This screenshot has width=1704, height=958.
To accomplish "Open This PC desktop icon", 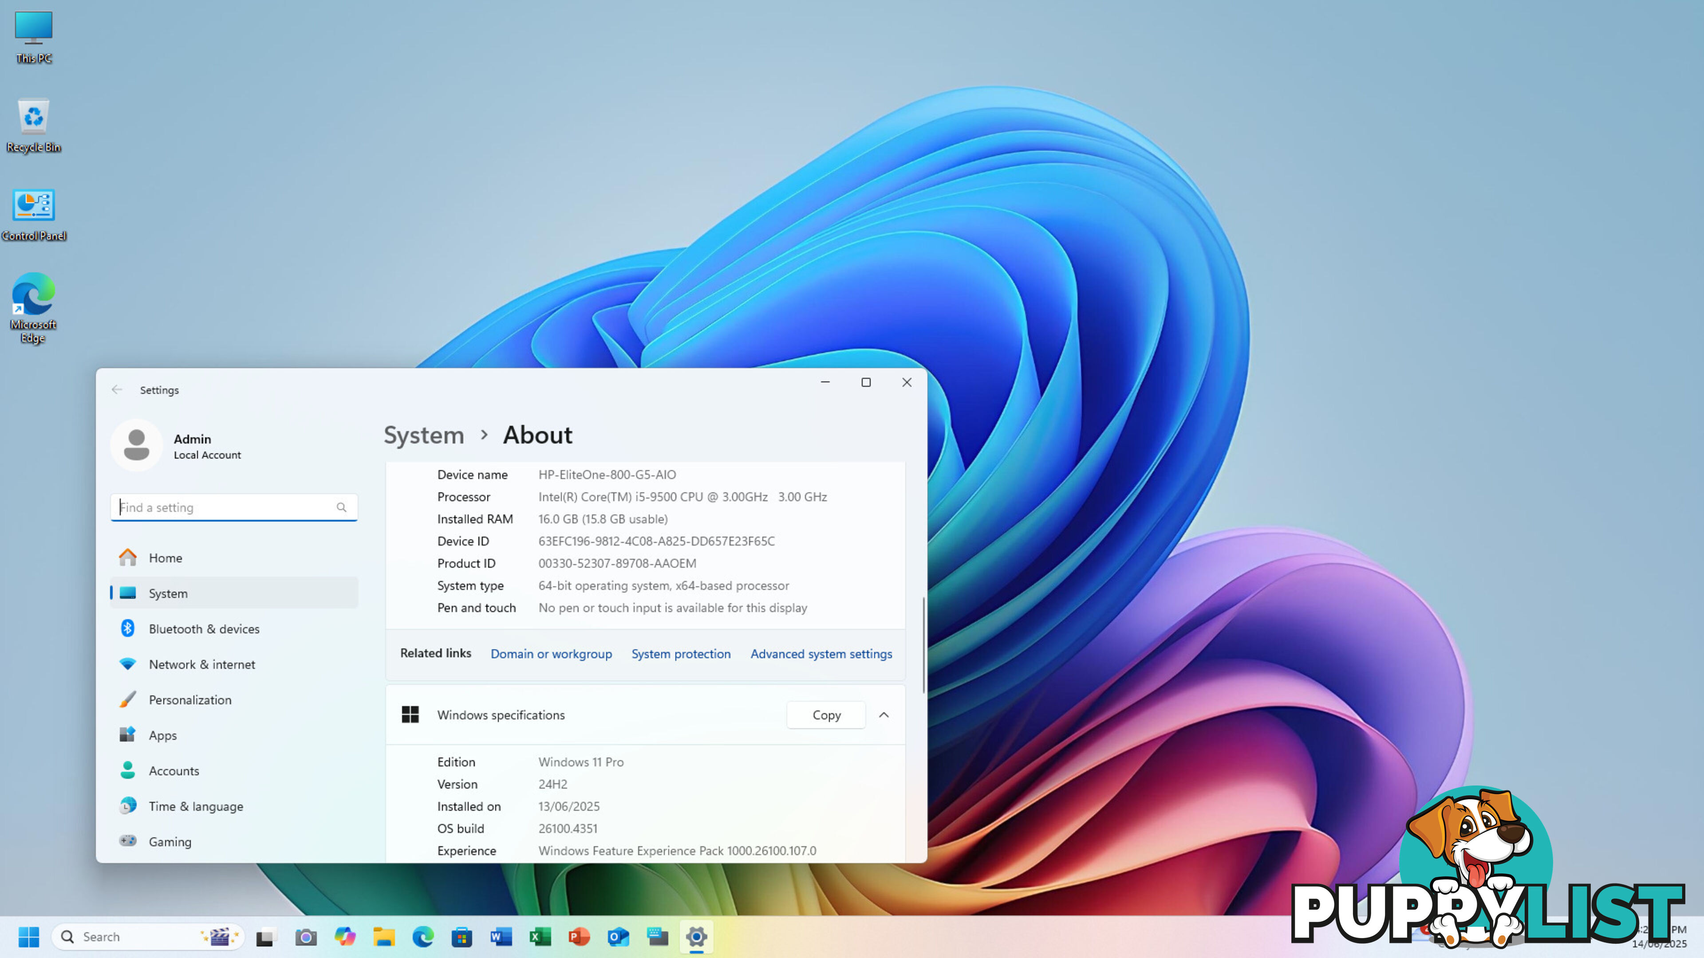I will [x=33, y=38].
